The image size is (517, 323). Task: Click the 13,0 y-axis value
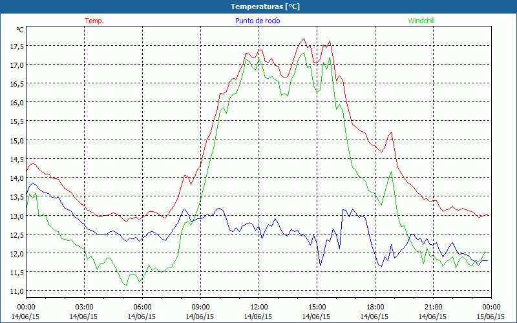pos(17,216)
